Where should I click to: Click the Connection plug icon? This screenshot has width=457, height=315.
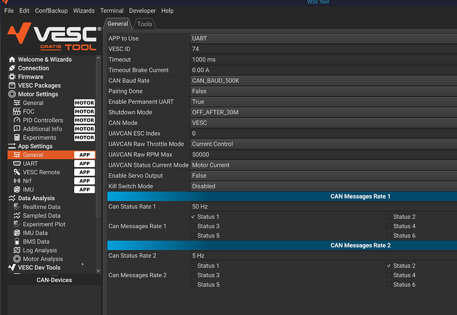point(12,68)
